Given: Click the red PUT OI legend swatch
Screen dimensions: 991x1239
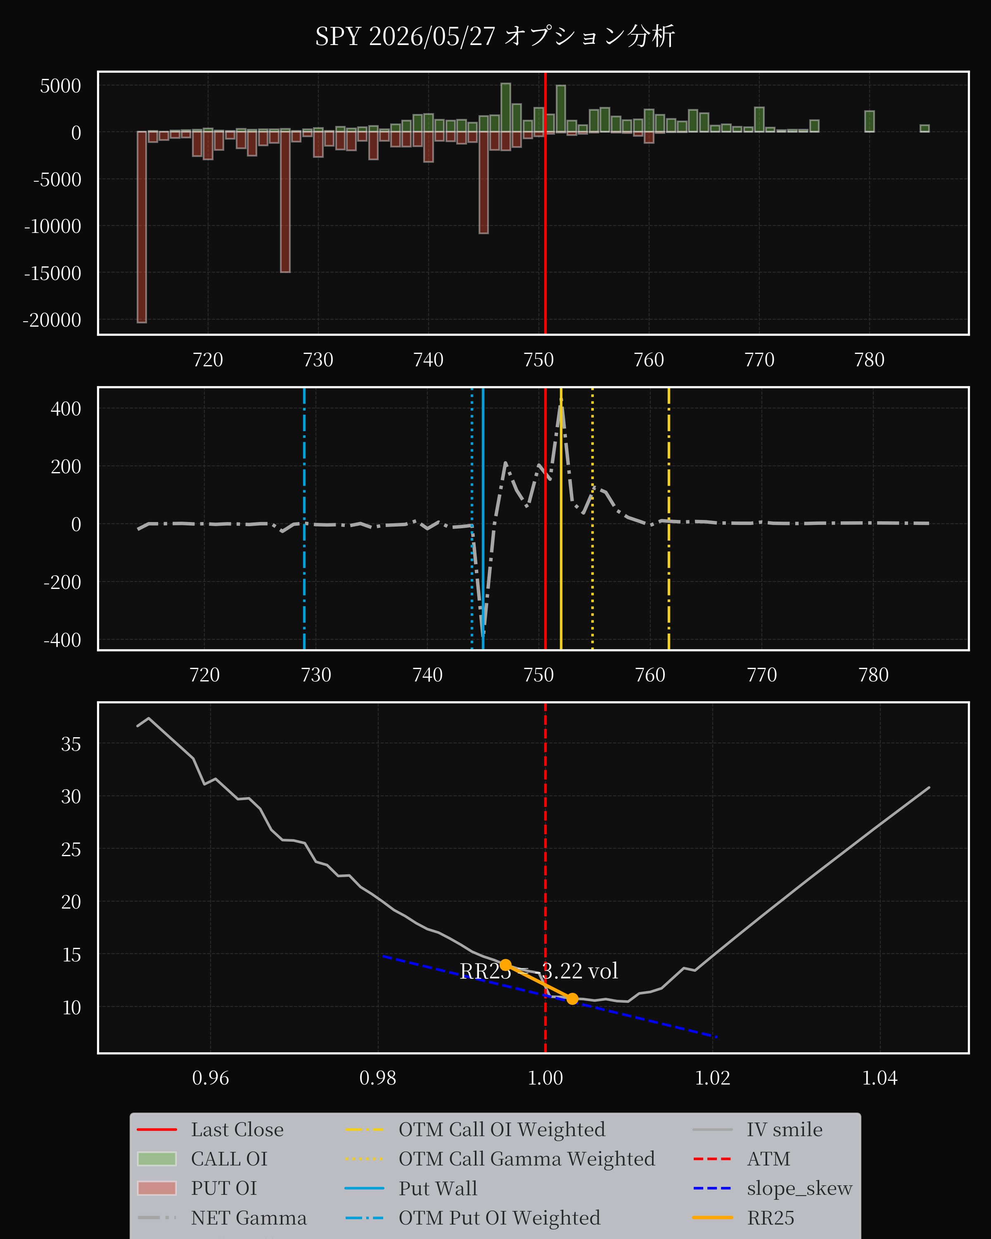Looking at the screenshot, I should (x=157, y=1189).
